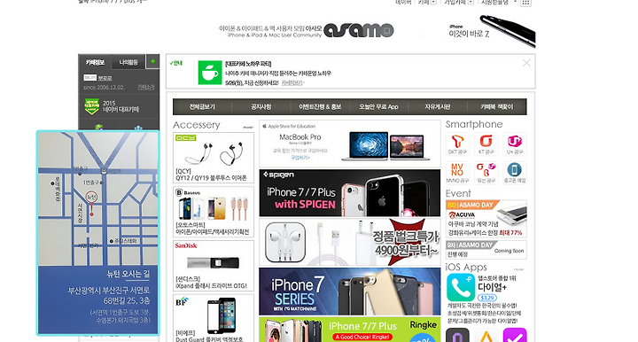Open the 정품 벌크특가 4900원부터 banner

click(350, 242)
